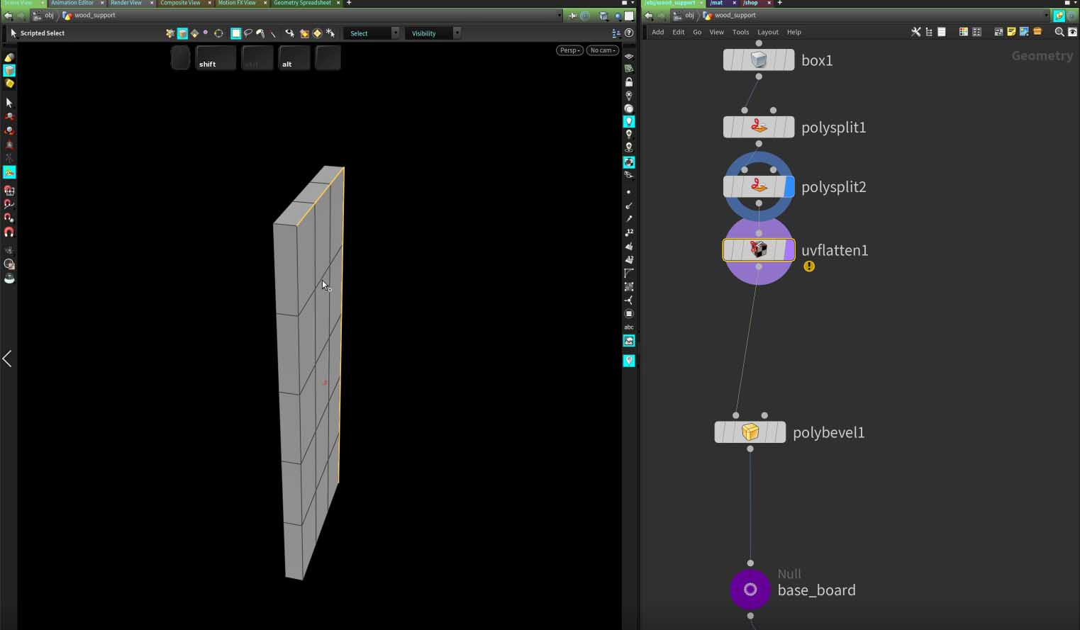This screenshot has height=630, width=1080.
Task: Click the box1 node icon
Action: tap(758, 60)
